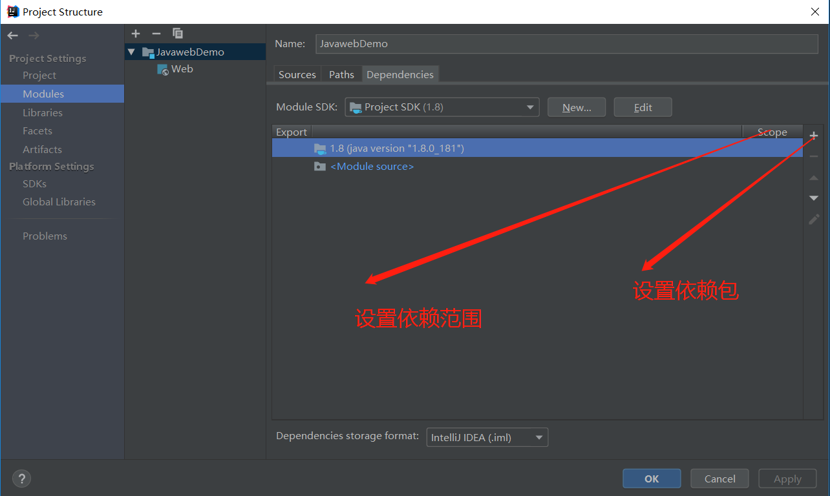Click the IntelliJ icon in title bar
Screen dimensions: 830x496
[x=13, y=12]
